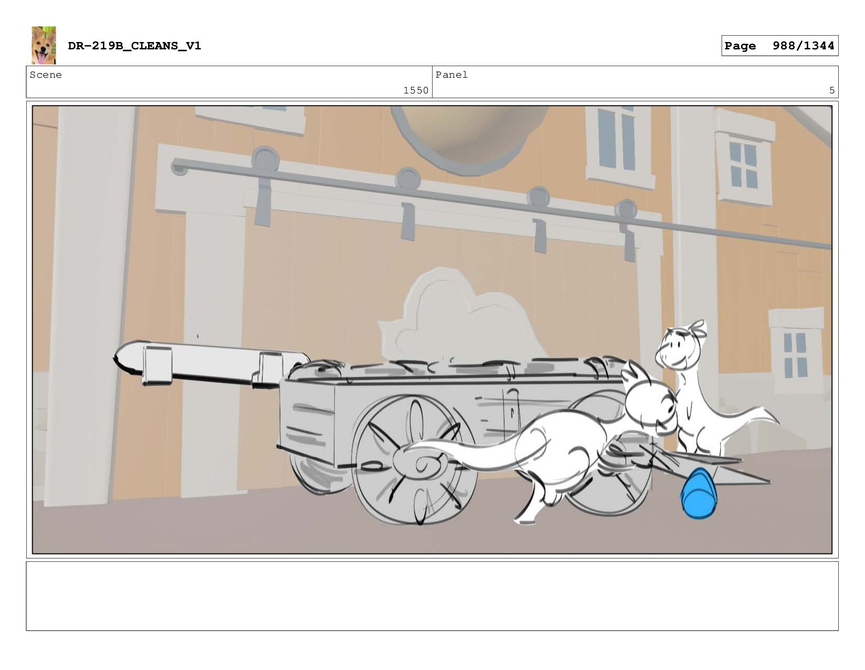The width and height of the screenshot is (865, 670).
Task: Click the panel number "5"
Action: tap(832, 90)
